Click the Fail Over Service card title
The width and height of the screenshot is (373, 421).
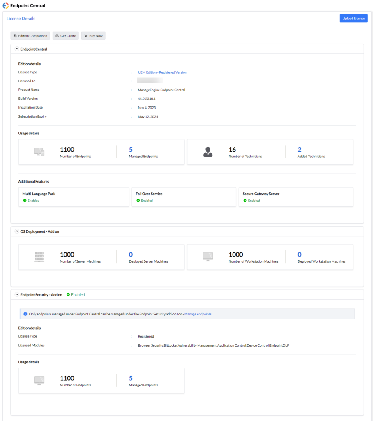pos(149,194)
